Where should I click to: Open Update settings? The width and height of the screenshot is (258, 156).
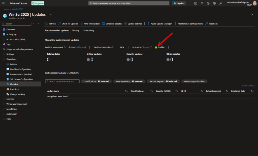133,24
